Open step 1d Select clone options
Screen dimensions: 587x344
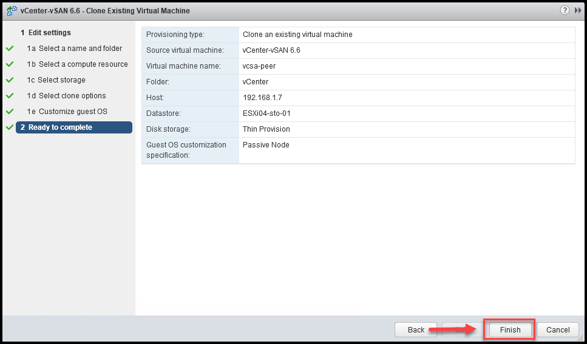(x=66, y=95)
